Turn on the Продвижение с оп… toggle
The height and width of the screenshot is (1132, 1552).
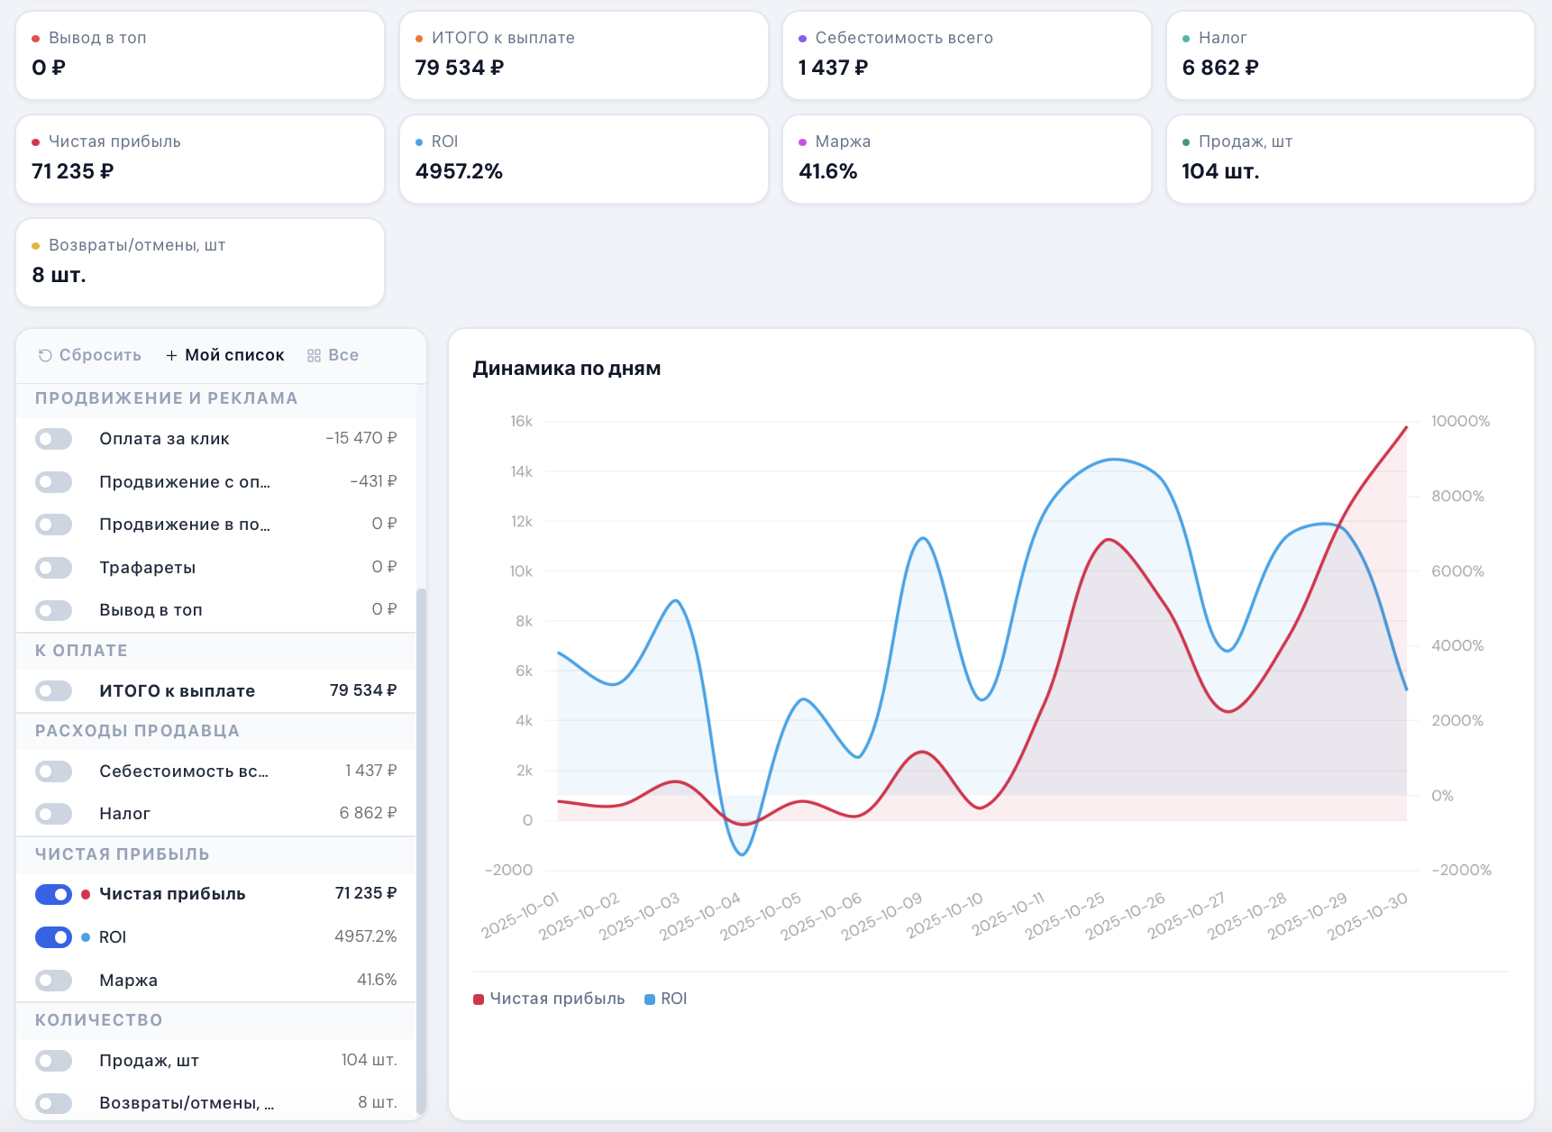click(54, 482)
